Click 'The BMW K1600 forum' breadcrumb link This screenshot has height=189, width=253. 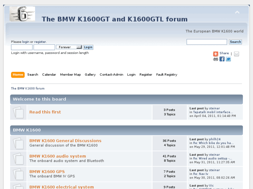28,88
